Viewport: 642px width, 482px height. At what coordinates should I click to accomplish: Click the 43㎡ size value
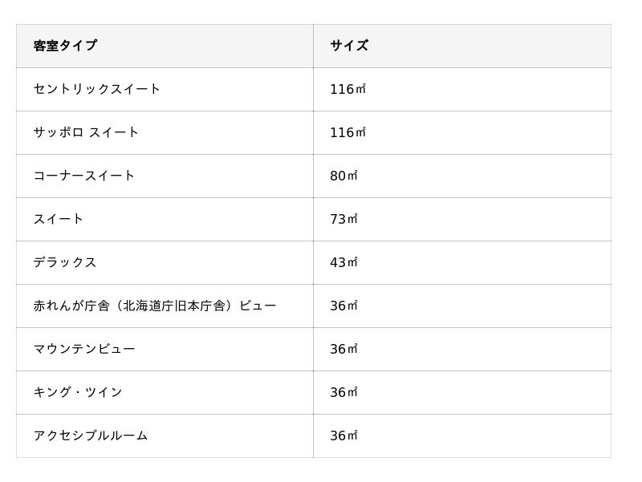pyautogui.click(x=343, y=263)
